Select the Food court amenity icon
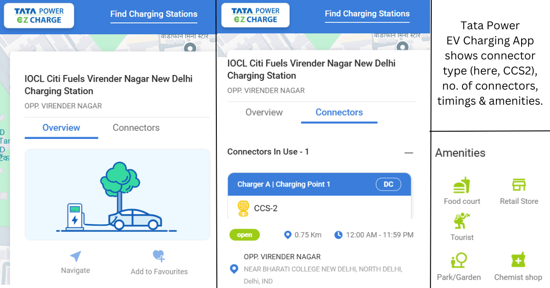 [462, 185]
